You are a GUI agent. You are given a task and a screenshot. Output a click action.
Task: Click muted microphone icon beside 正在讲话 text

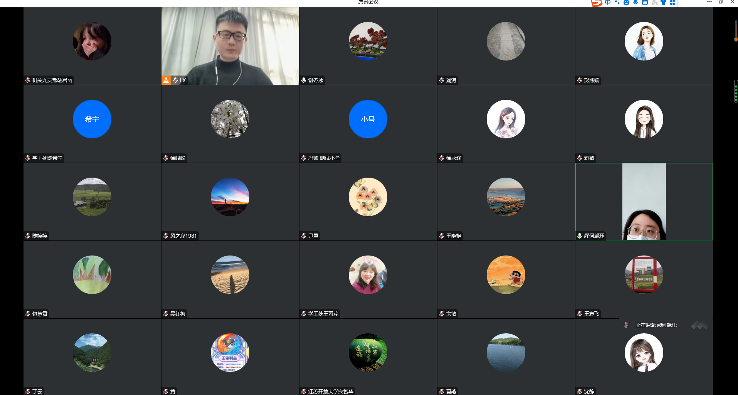coord(626,325)
